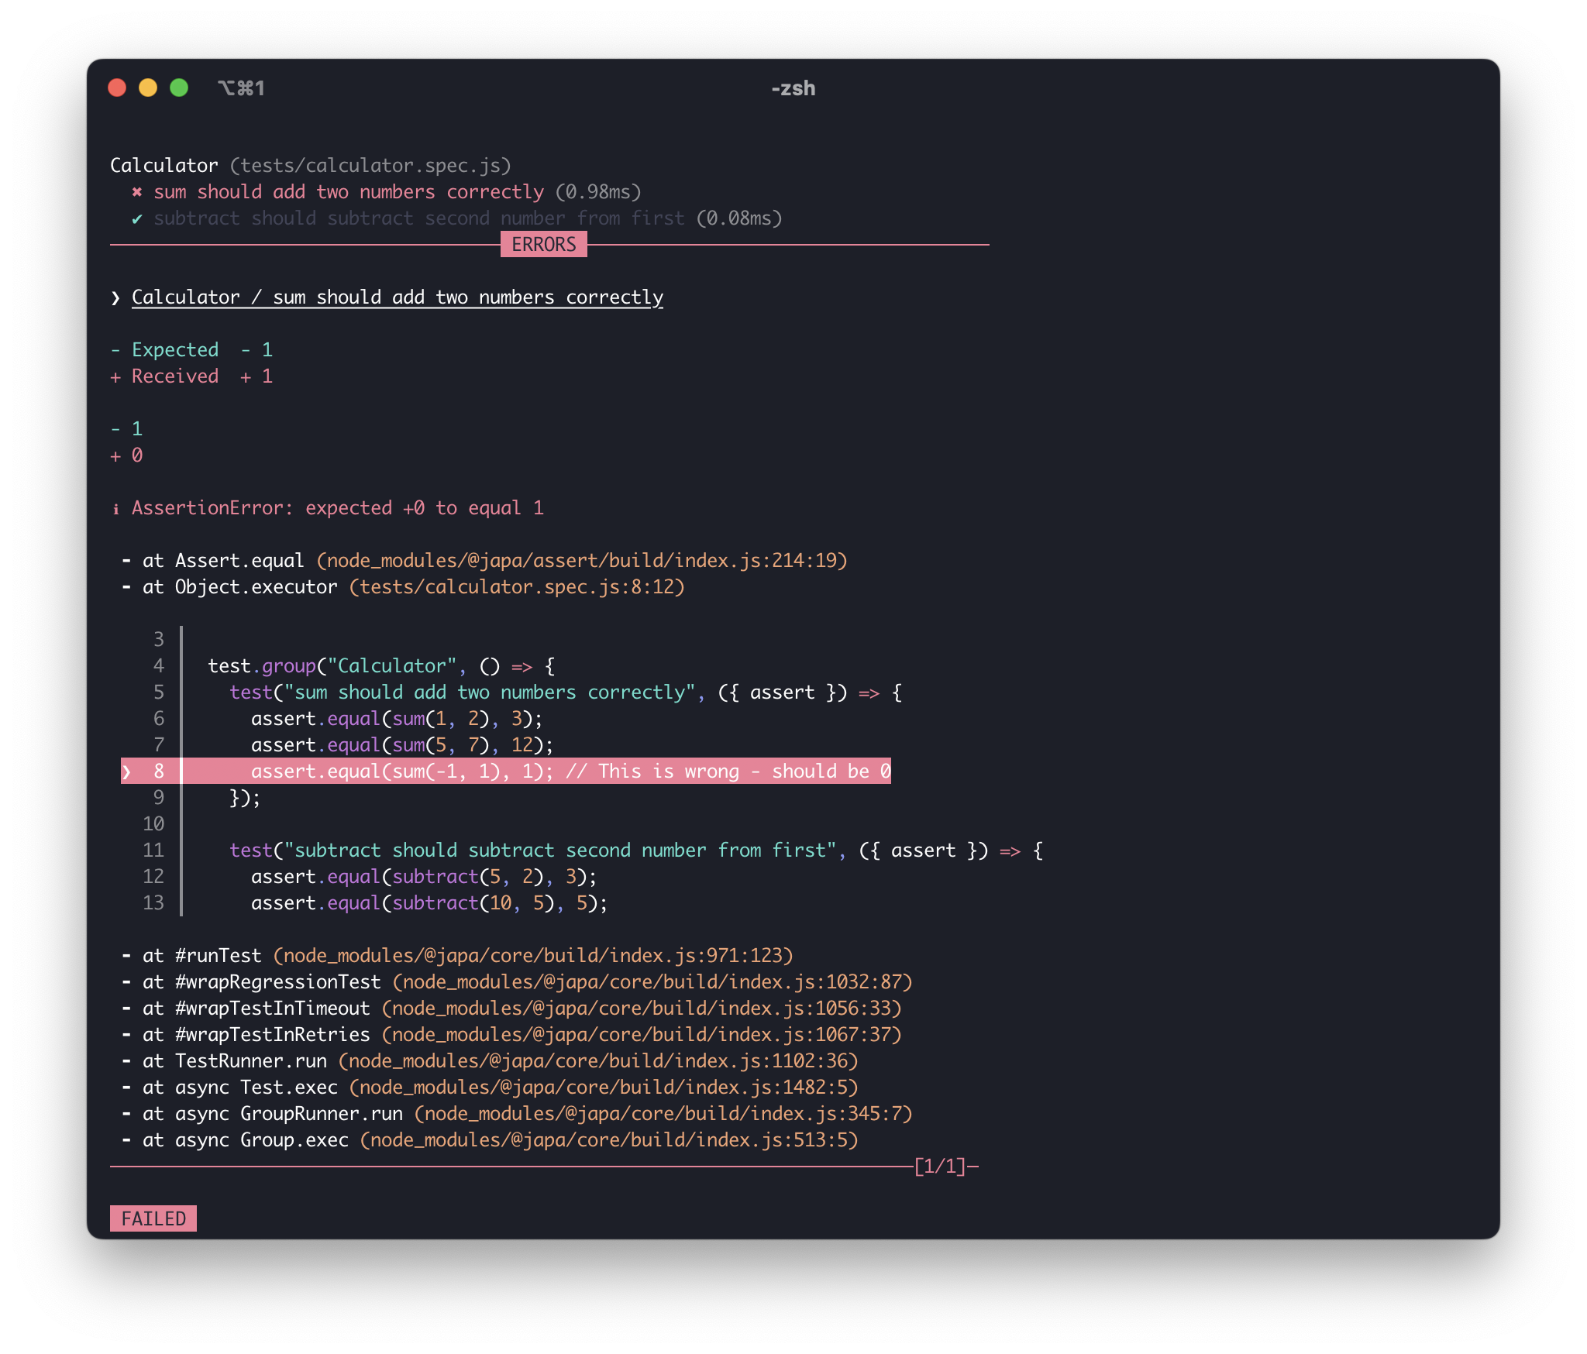The height and width of the screenshot is (1354, 1587).
Task: Click the yellow minimize window button
Action: [148, 88]
